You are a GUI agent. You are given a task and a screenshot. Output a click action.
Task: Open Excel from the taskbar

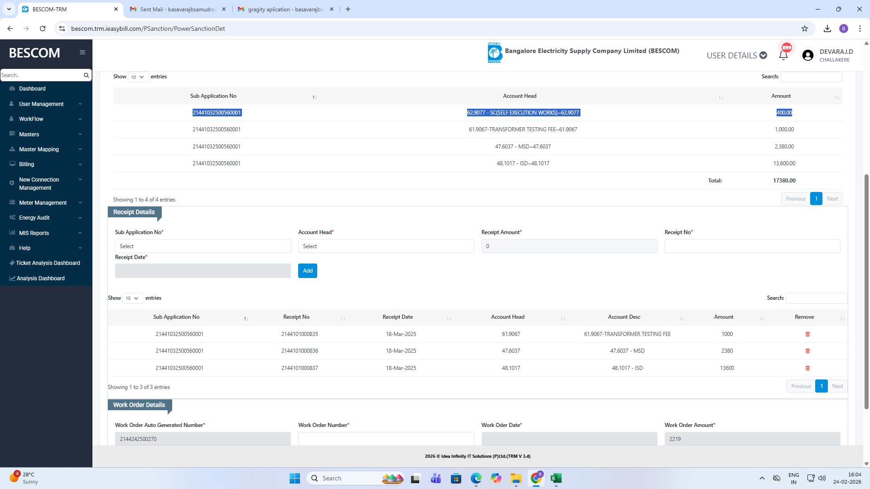(x=556, y=478)
